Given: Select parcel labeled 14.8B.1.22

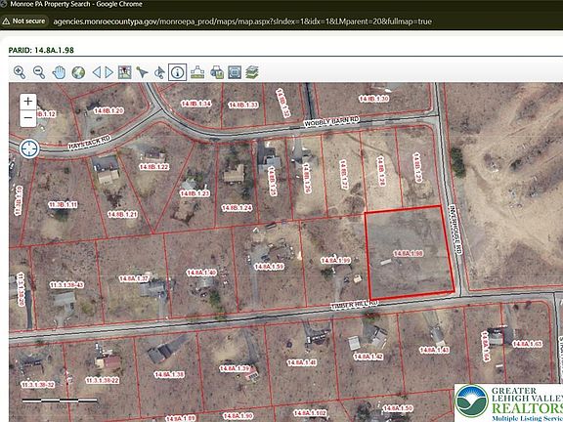Looking at the screenshot, I should tap(154, 167).
